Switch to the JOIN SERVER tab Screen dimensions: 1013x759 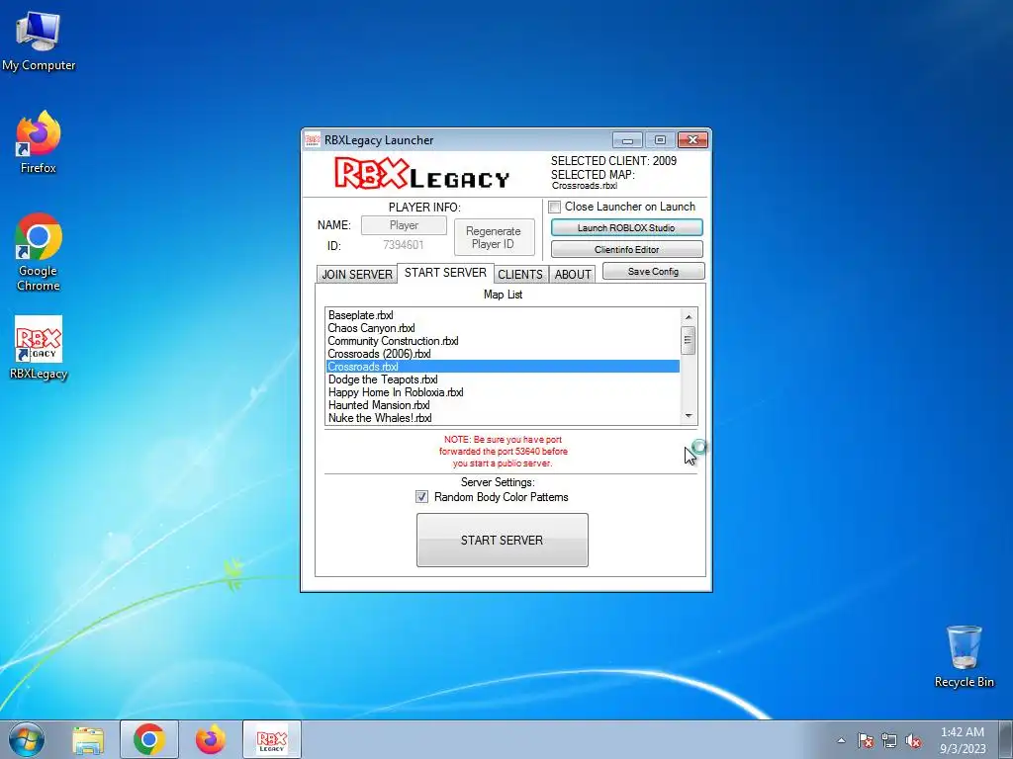click(356, 275)
